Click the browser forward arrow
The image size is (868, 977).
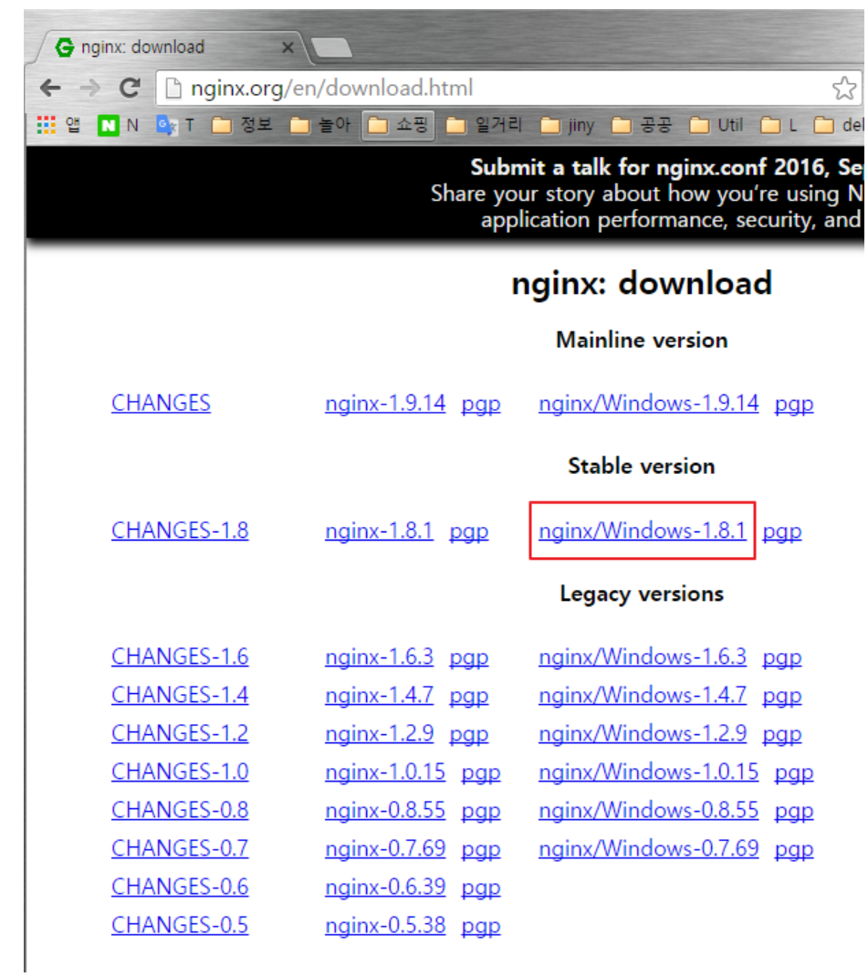[x=90, y=88]
